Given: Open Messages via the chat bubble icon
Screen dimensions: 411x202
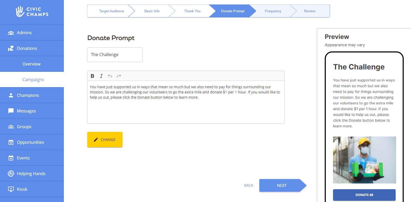Looking at the screenshot, I should point(11,111).
